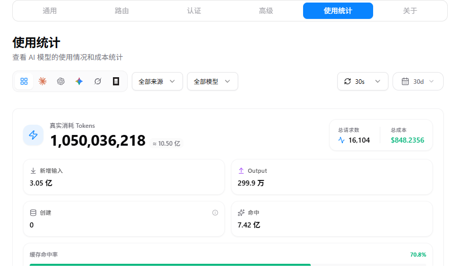Click the sparkle icon beside 命中
Viewport: 460px width, 274px height.
(x=241, y=213)
